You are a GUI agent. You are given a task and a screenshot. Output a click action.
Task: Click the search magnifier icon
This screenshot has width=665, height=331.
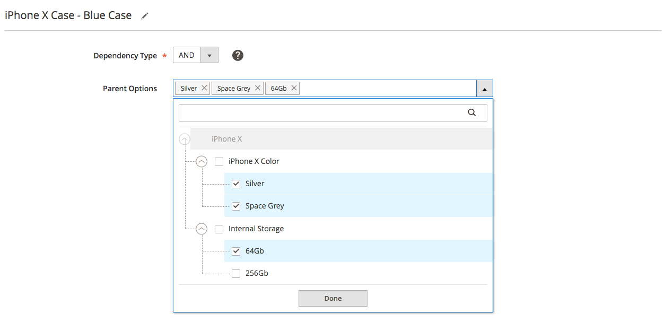pyautogui.click(x=472, y=112)
